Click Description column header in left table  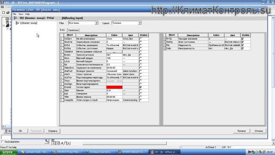[x=91, y=35]
